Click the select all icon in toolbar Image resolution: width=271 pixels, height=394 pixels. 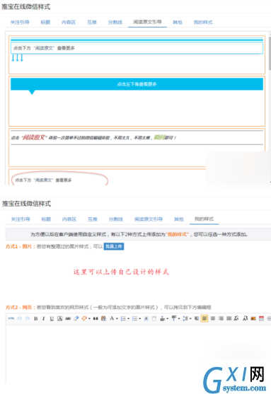pyautogui.click(x=146, y=318)
